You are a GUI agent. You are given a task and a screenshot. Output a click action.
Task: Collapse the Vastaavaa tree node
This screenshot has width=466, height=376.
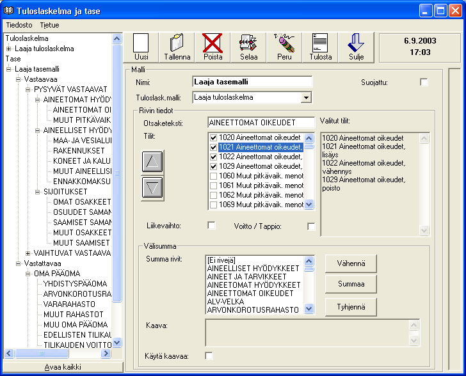coord(18,79)
